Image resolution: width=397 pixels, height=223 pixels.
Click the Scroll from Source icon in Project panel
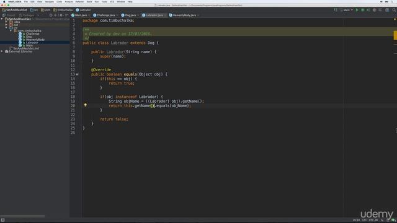51,15
